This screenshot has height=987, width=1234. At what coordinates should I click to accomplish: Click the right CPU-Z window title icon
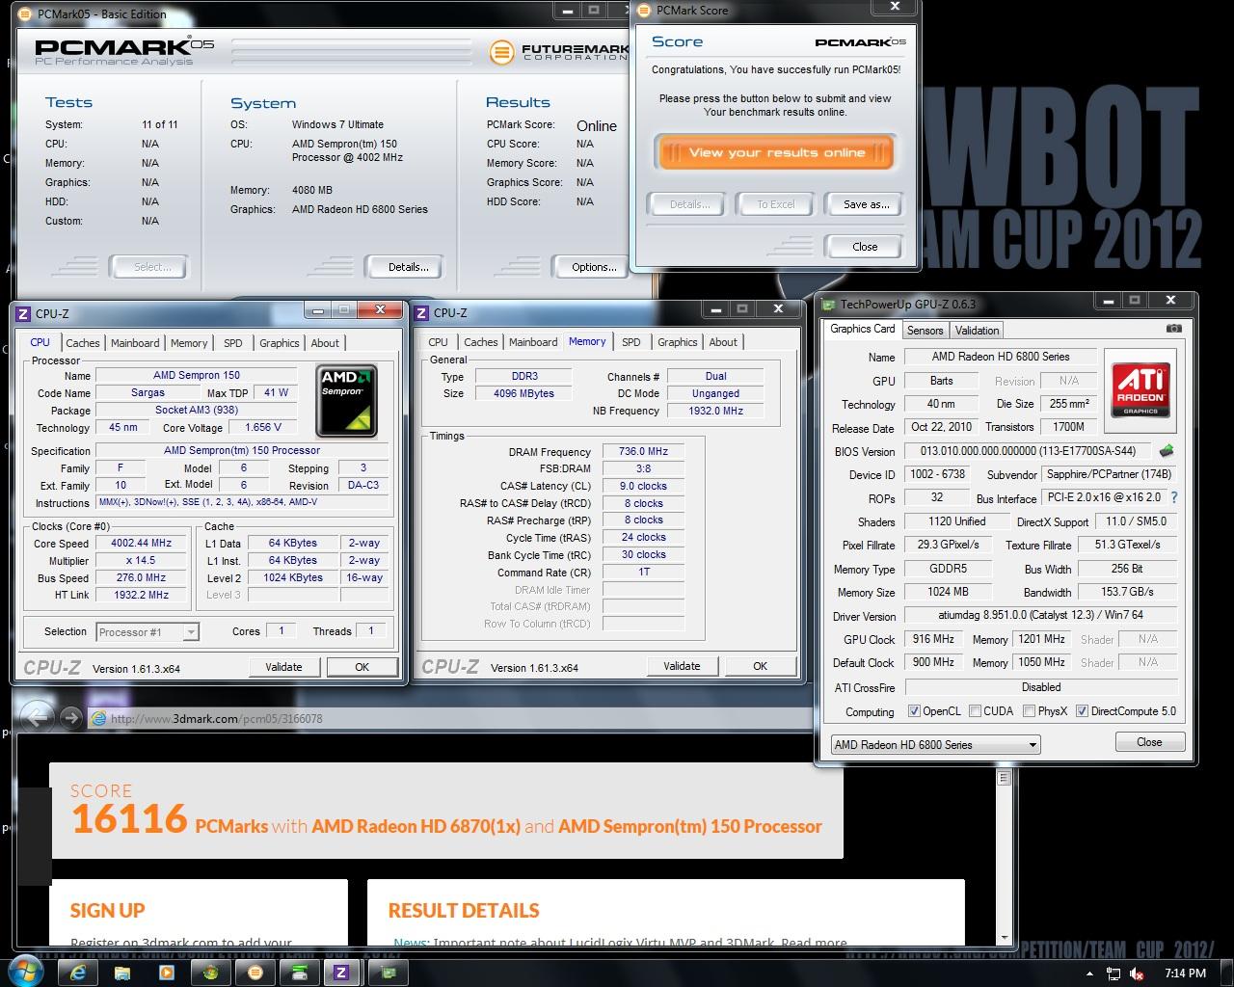pos(421,312)
